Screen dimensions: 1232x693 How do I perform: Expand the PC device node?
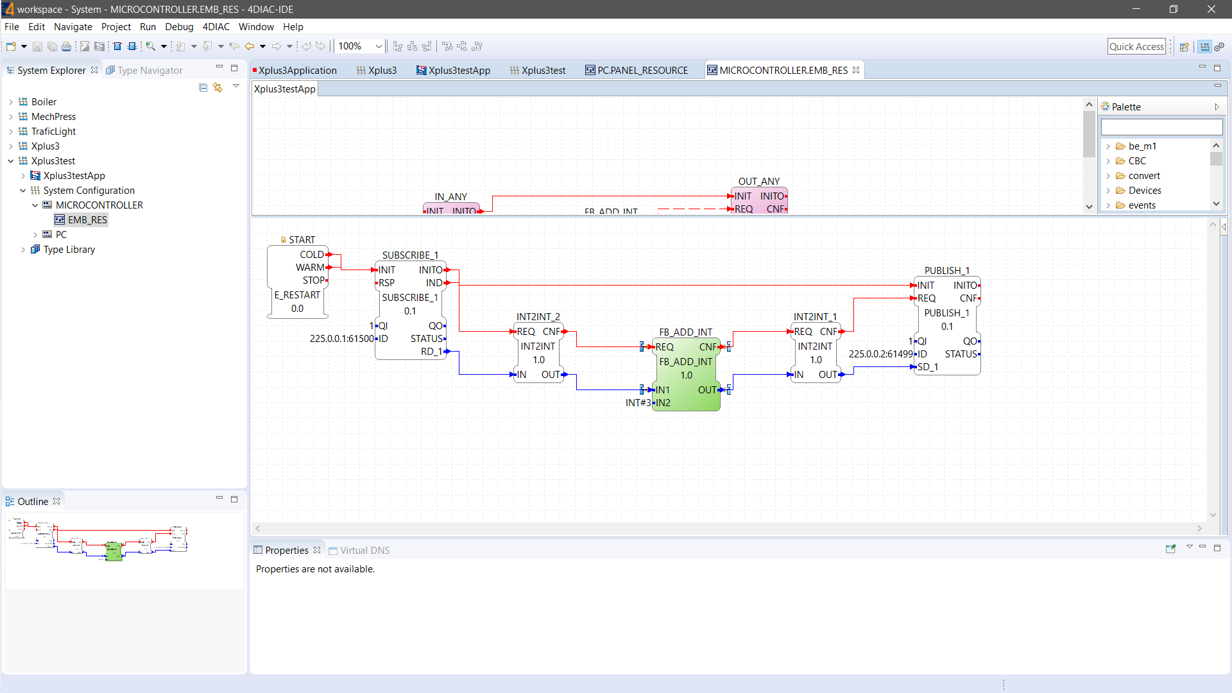[35, 235]
